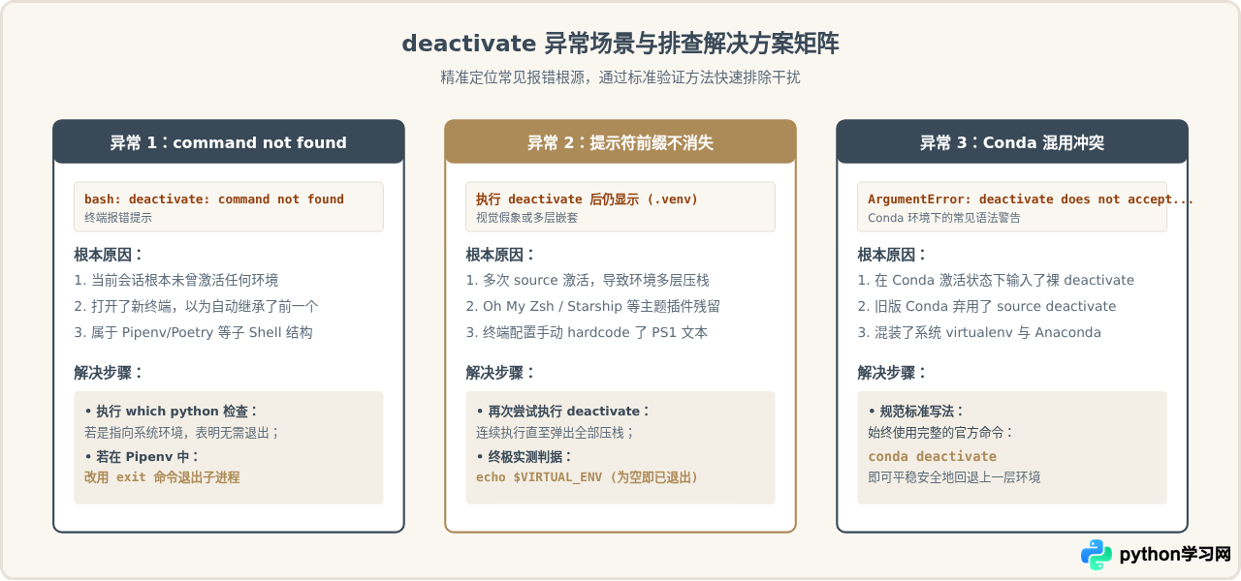
Task: Click caption Conda 环境下的常见语法警告
Action: (944, 218)
